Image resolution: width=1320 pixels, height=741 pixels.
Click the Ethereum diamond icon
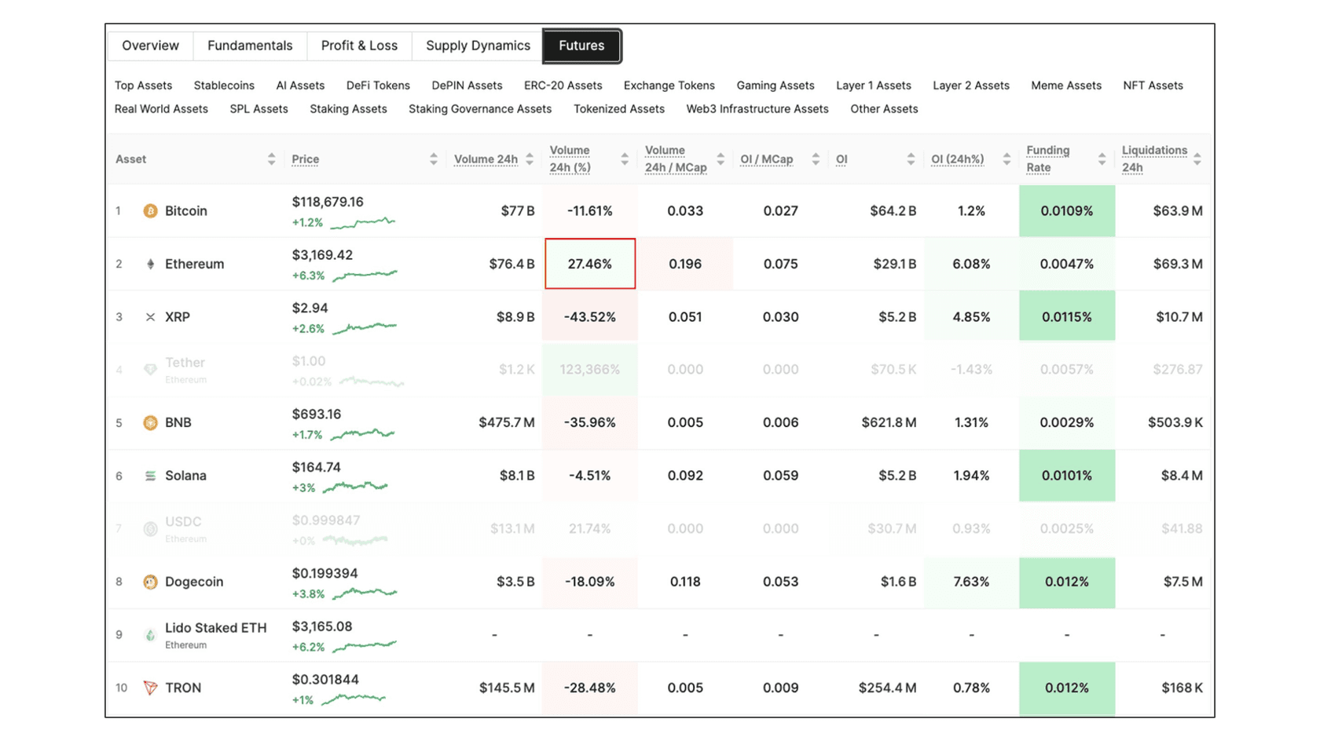click(150, 265)
